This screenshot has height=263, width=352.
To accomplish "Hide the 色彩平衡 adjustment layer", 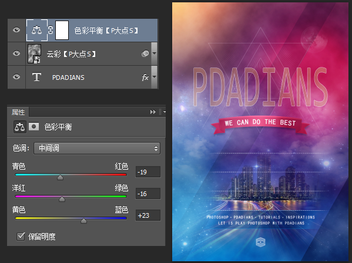I will [16, 30].
